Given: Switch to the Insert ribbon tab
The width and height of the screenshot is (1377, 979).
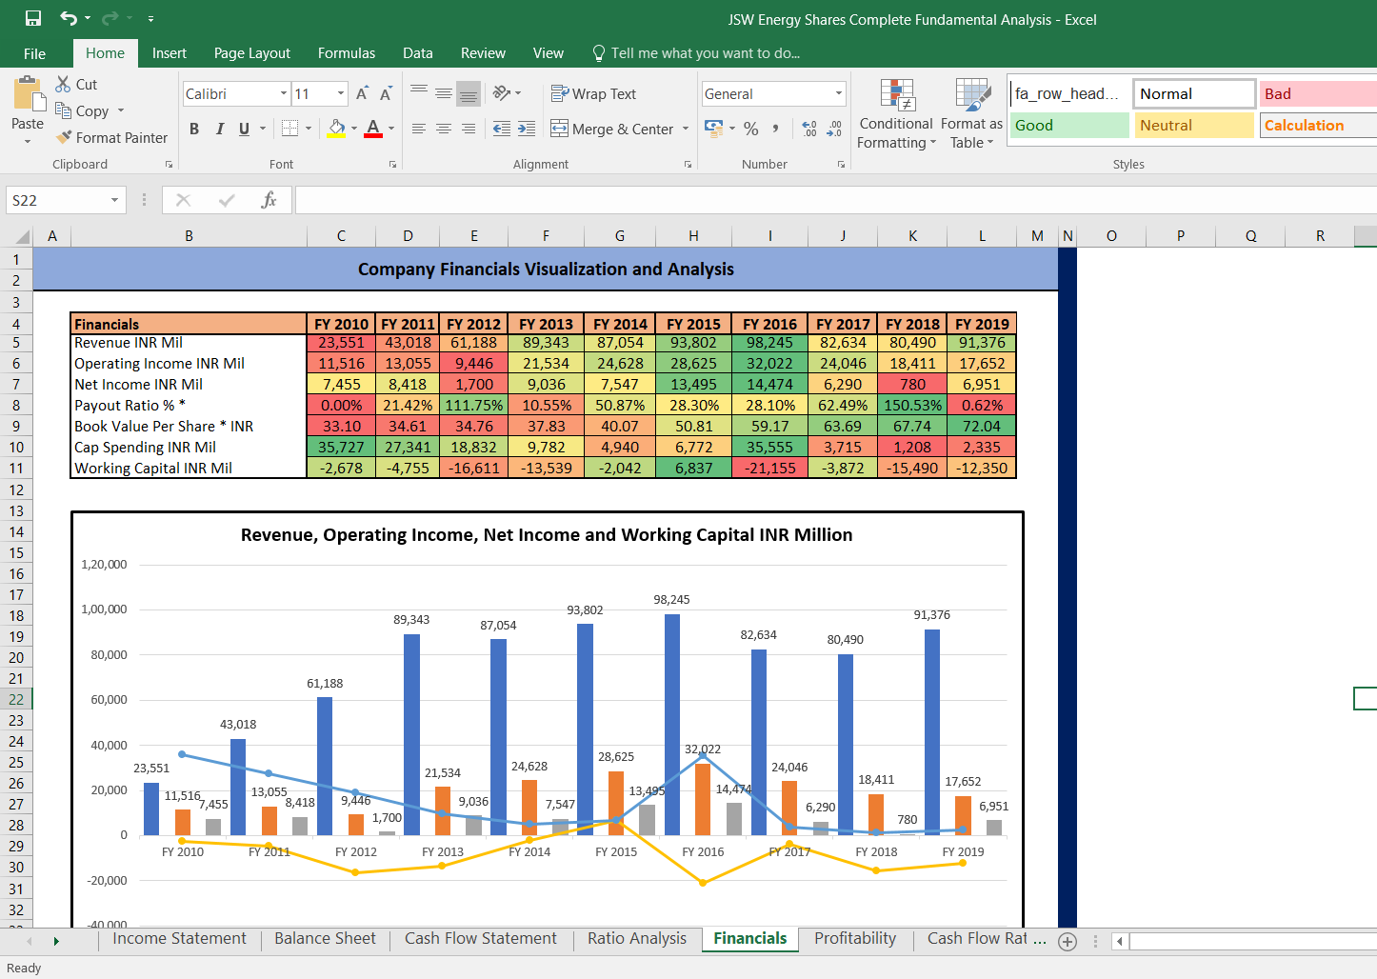Looking at the screenshot, I should coord(170,53).
